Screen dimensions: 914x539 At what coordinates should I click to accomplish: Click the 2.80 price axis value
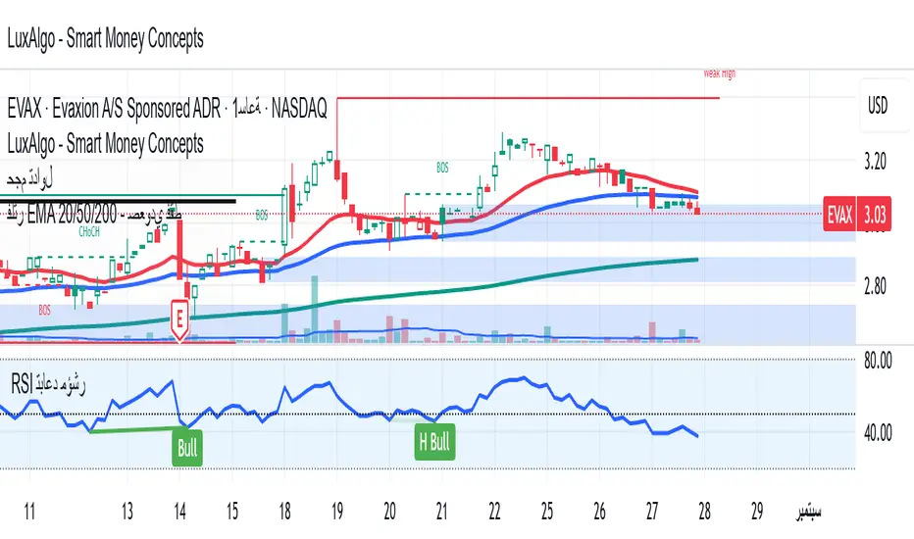(x=875, y=286)
